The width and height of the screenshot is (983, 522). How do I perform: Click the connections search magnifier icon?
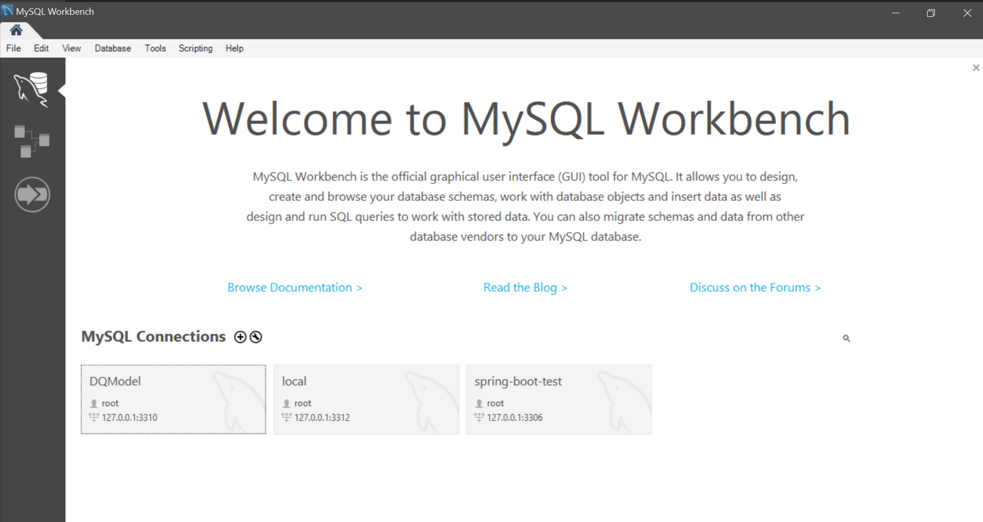(x=846, y=338)
